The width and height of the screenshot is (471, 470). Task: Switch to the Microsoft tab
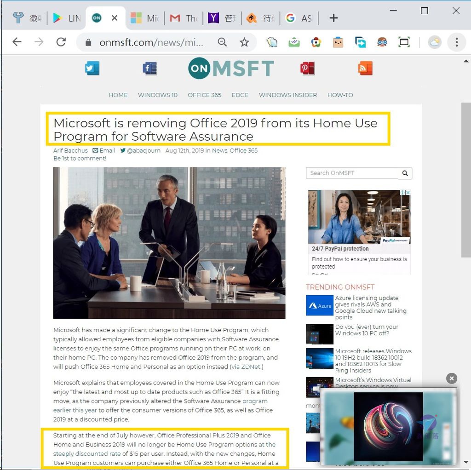[145, 18]
